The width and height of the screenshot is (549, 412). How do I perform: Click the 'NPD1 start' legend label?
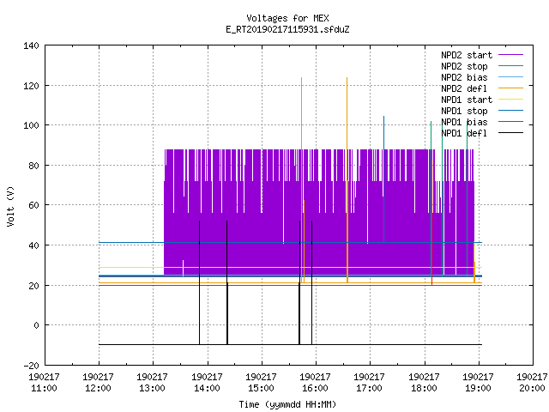tap(467, 100)
